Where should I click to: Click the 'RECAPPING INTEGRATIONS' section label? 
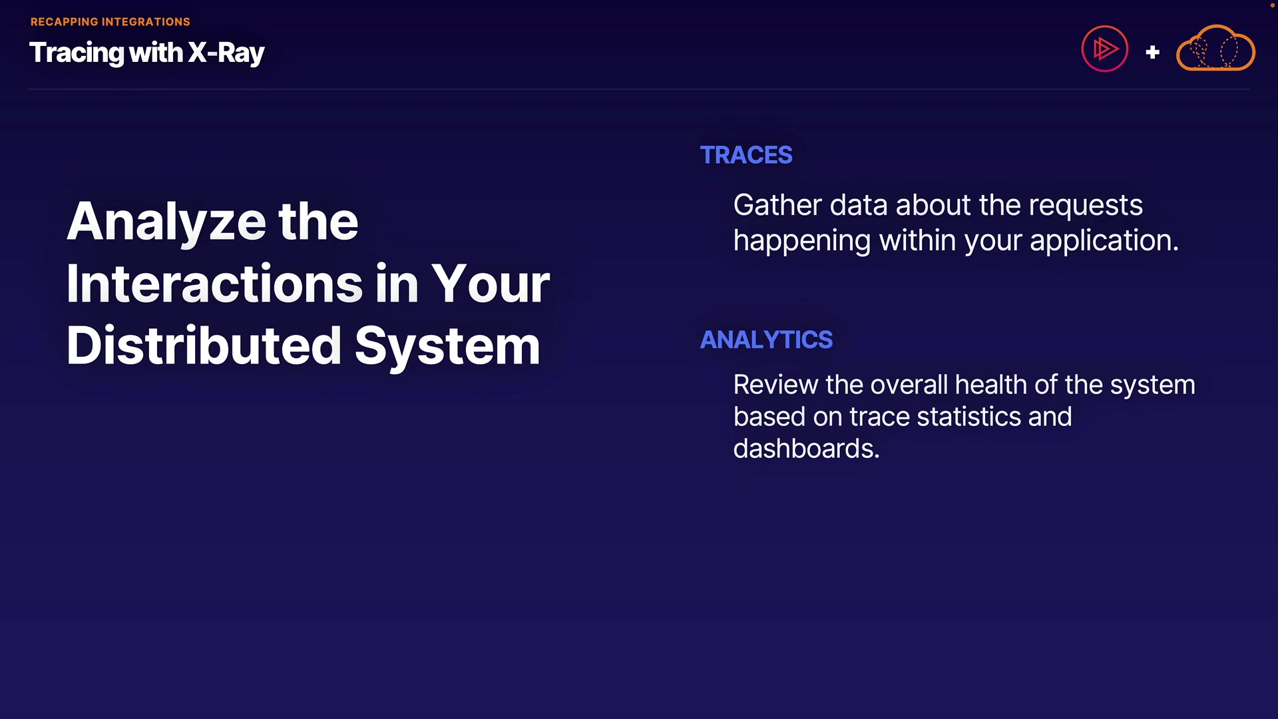[110, 22]
